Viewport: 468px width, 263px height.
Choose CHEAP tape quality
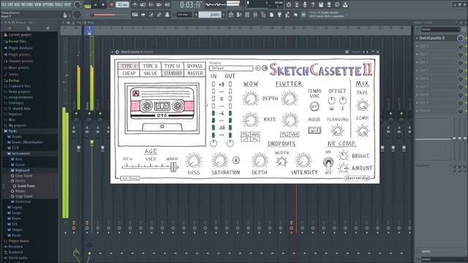point(129,73)
